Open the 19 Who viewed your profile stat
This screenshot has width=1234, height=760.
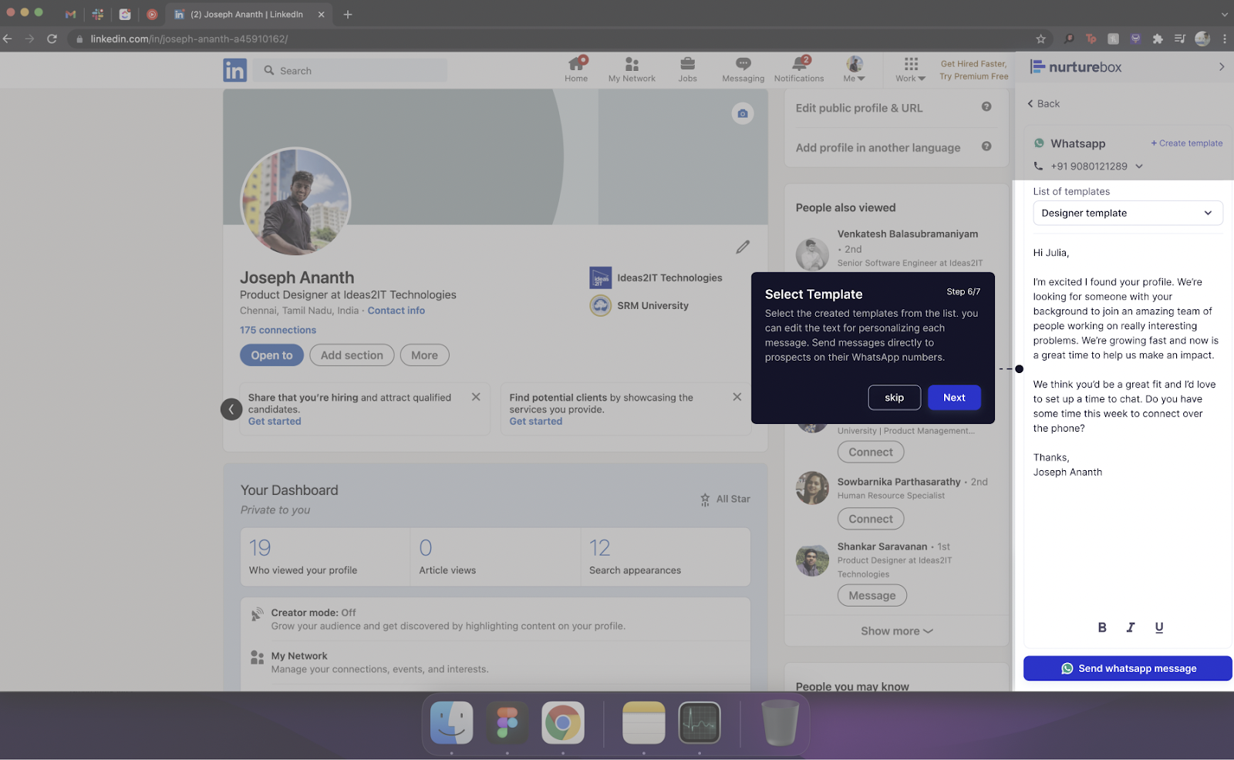(325, 557)
